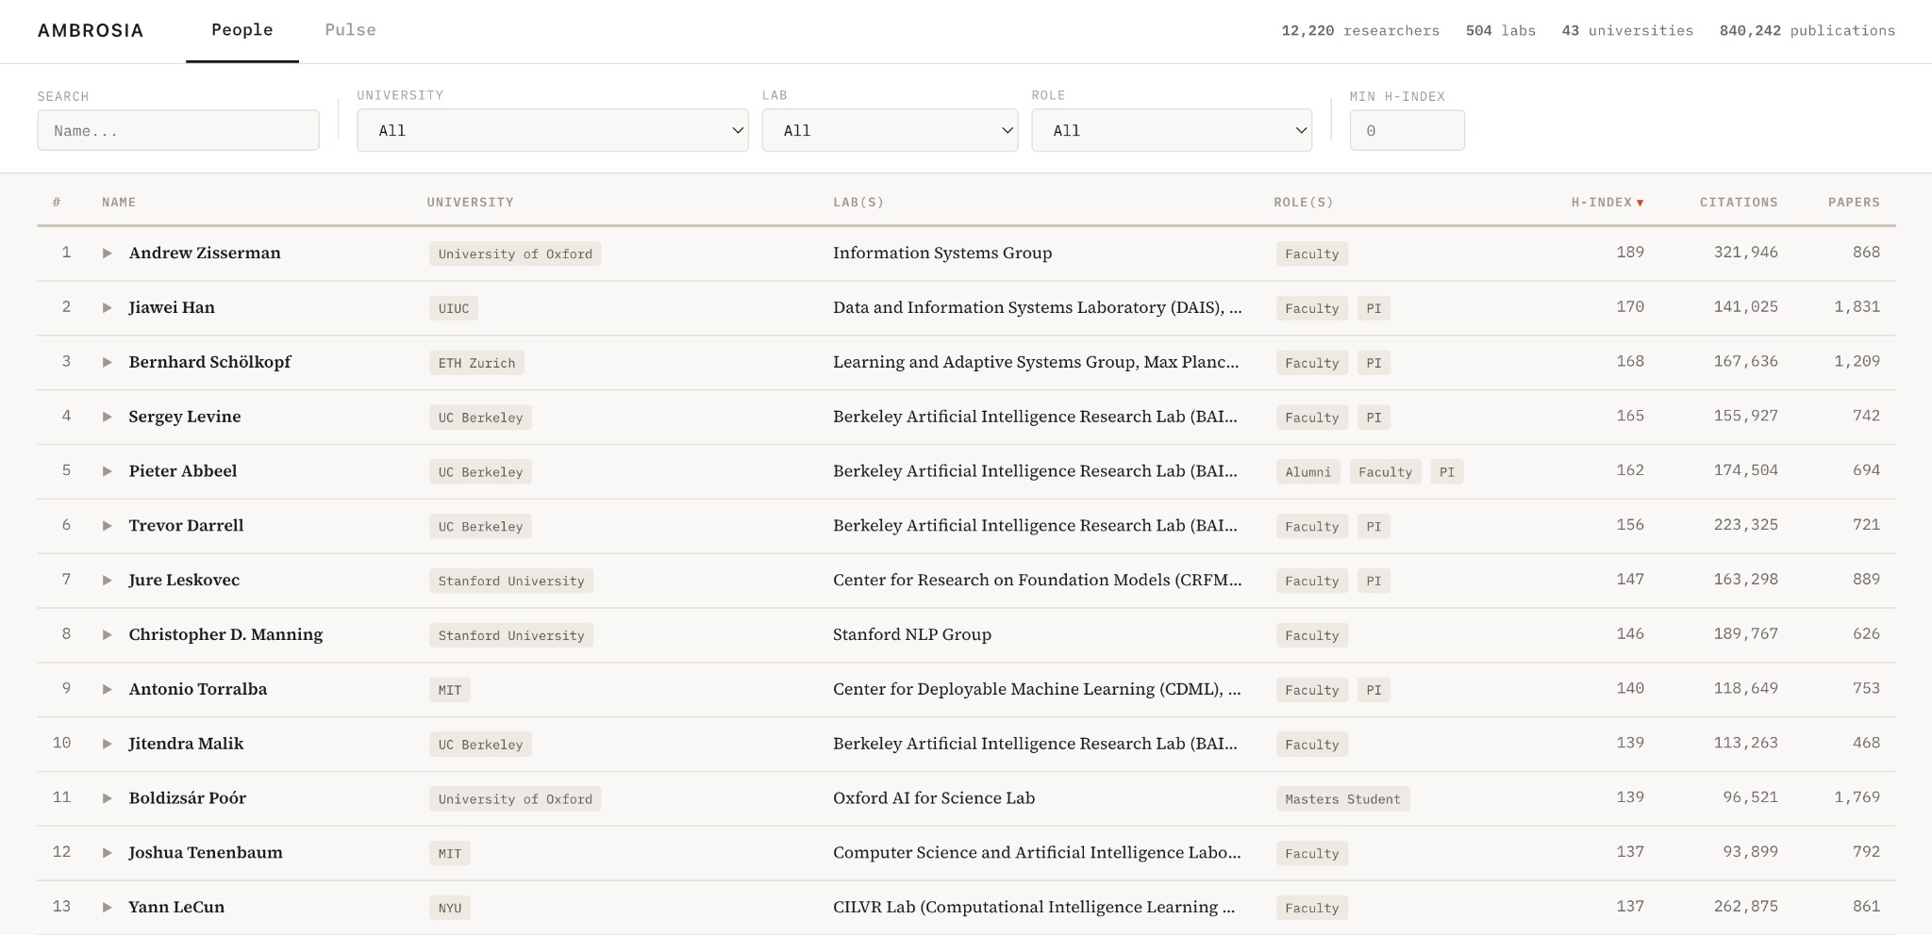Open the ROLE filter dropdown

pyautogui.click(x=1171, y=130)
